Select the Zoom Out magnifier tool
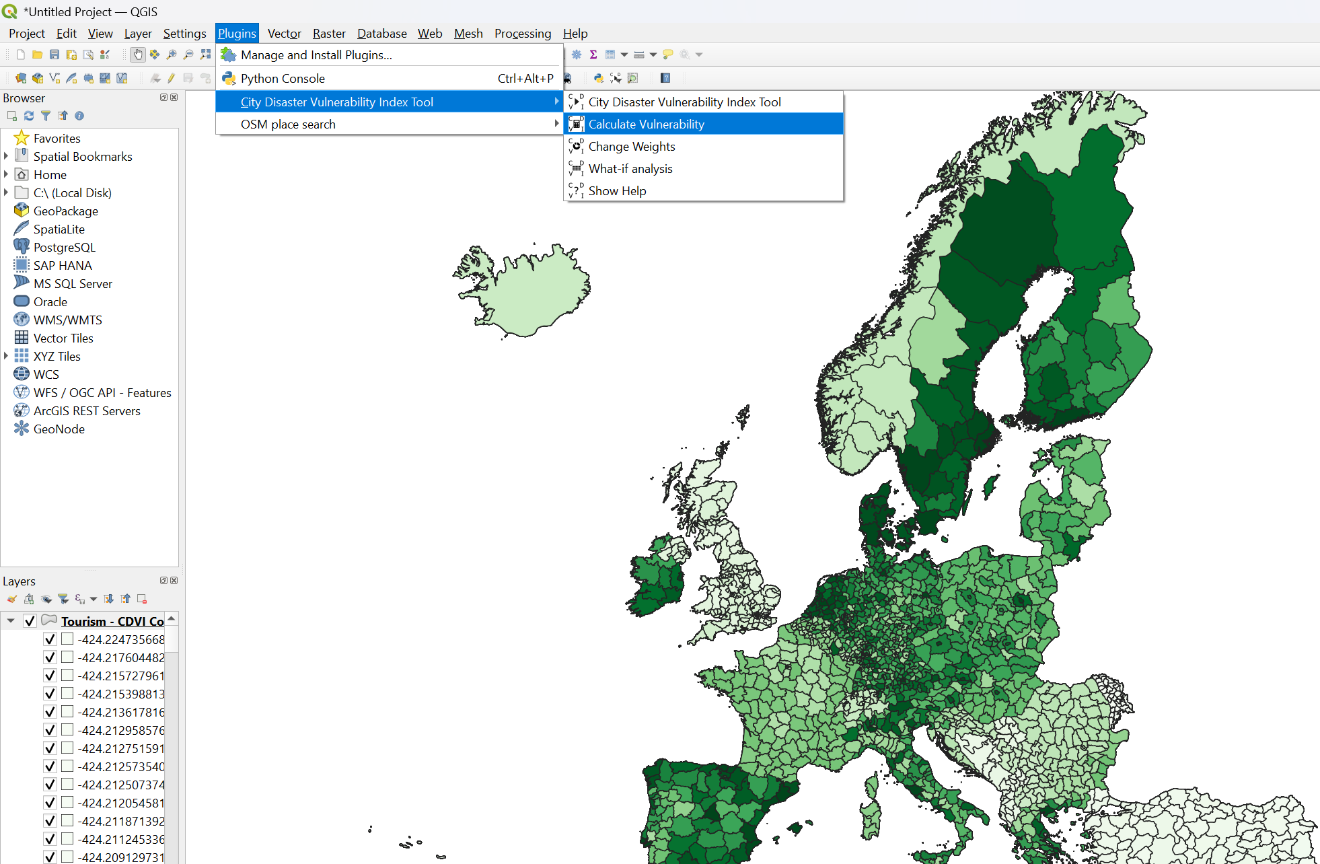Screen dimensions: 1320x864 [x=188, y=55]
